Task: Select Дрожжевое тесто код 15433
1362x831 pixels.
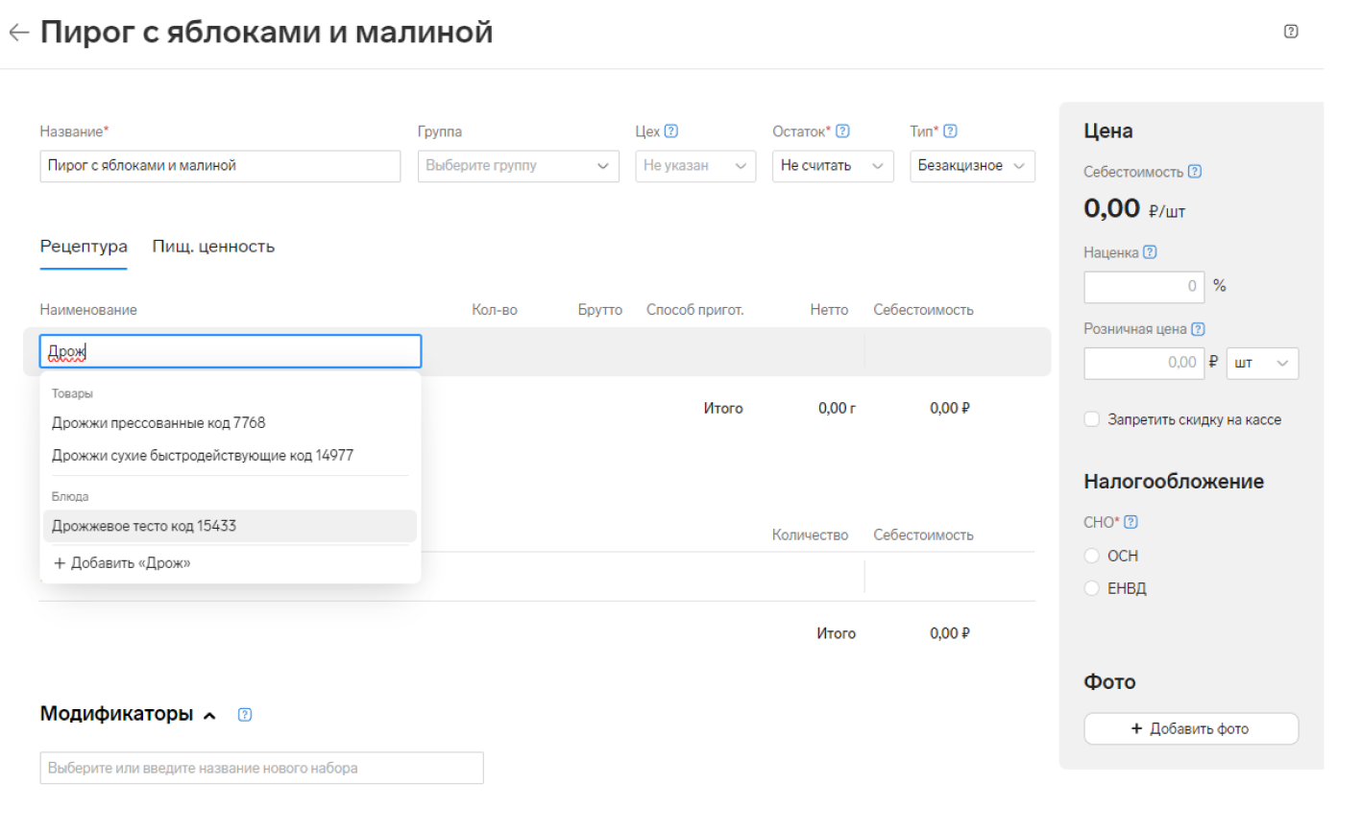Action: [x=231, y=526]
